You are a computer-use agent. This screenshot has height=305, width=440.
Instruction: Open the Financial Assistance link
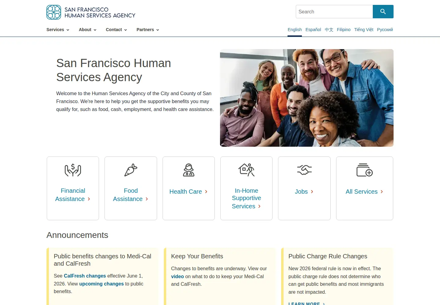click(x=73, y=195)
